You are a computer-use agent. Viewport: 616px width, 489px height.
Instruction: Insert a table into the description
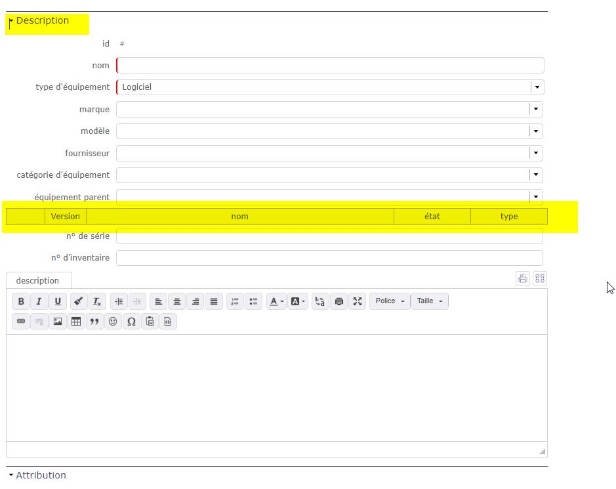pos(76,322)
